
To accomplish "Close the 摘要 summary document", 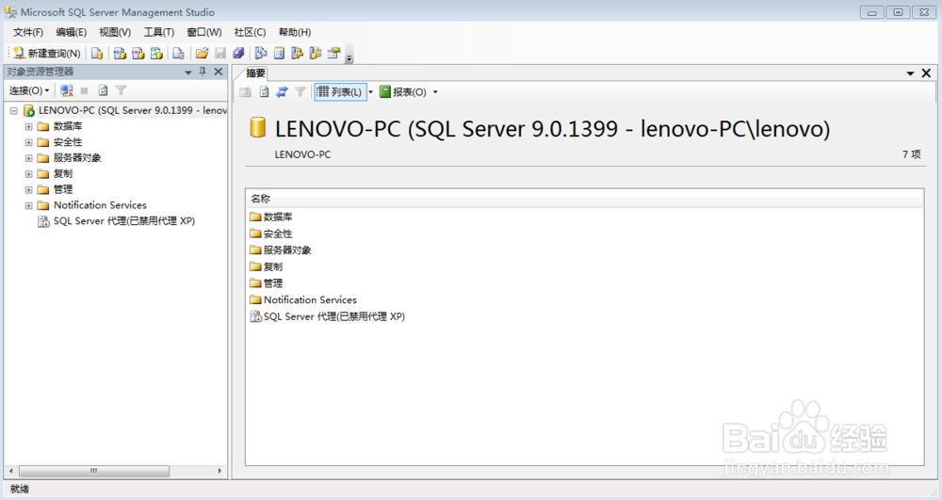I will [926, 73].
